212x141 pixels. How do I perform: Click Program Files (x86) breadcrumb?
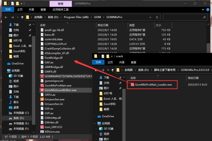[x=76, y=17]
